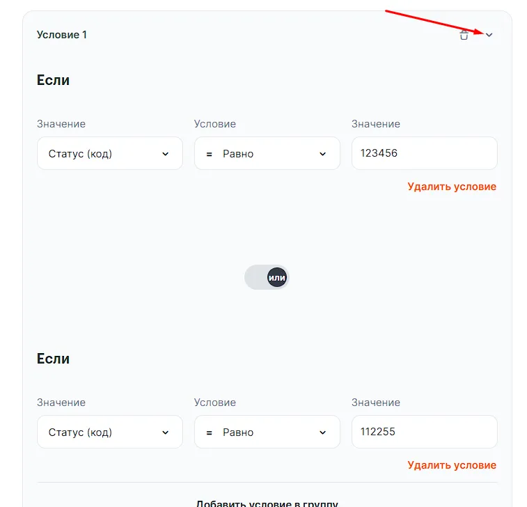Click the equals sign icon in the first Условие field
The height and width of the screenshot is (507, 527).
pyautogui.click(x=209, y=154)
